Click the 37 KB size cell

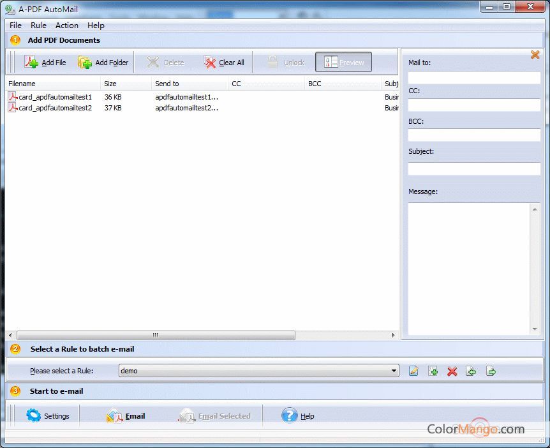[113, 108]
